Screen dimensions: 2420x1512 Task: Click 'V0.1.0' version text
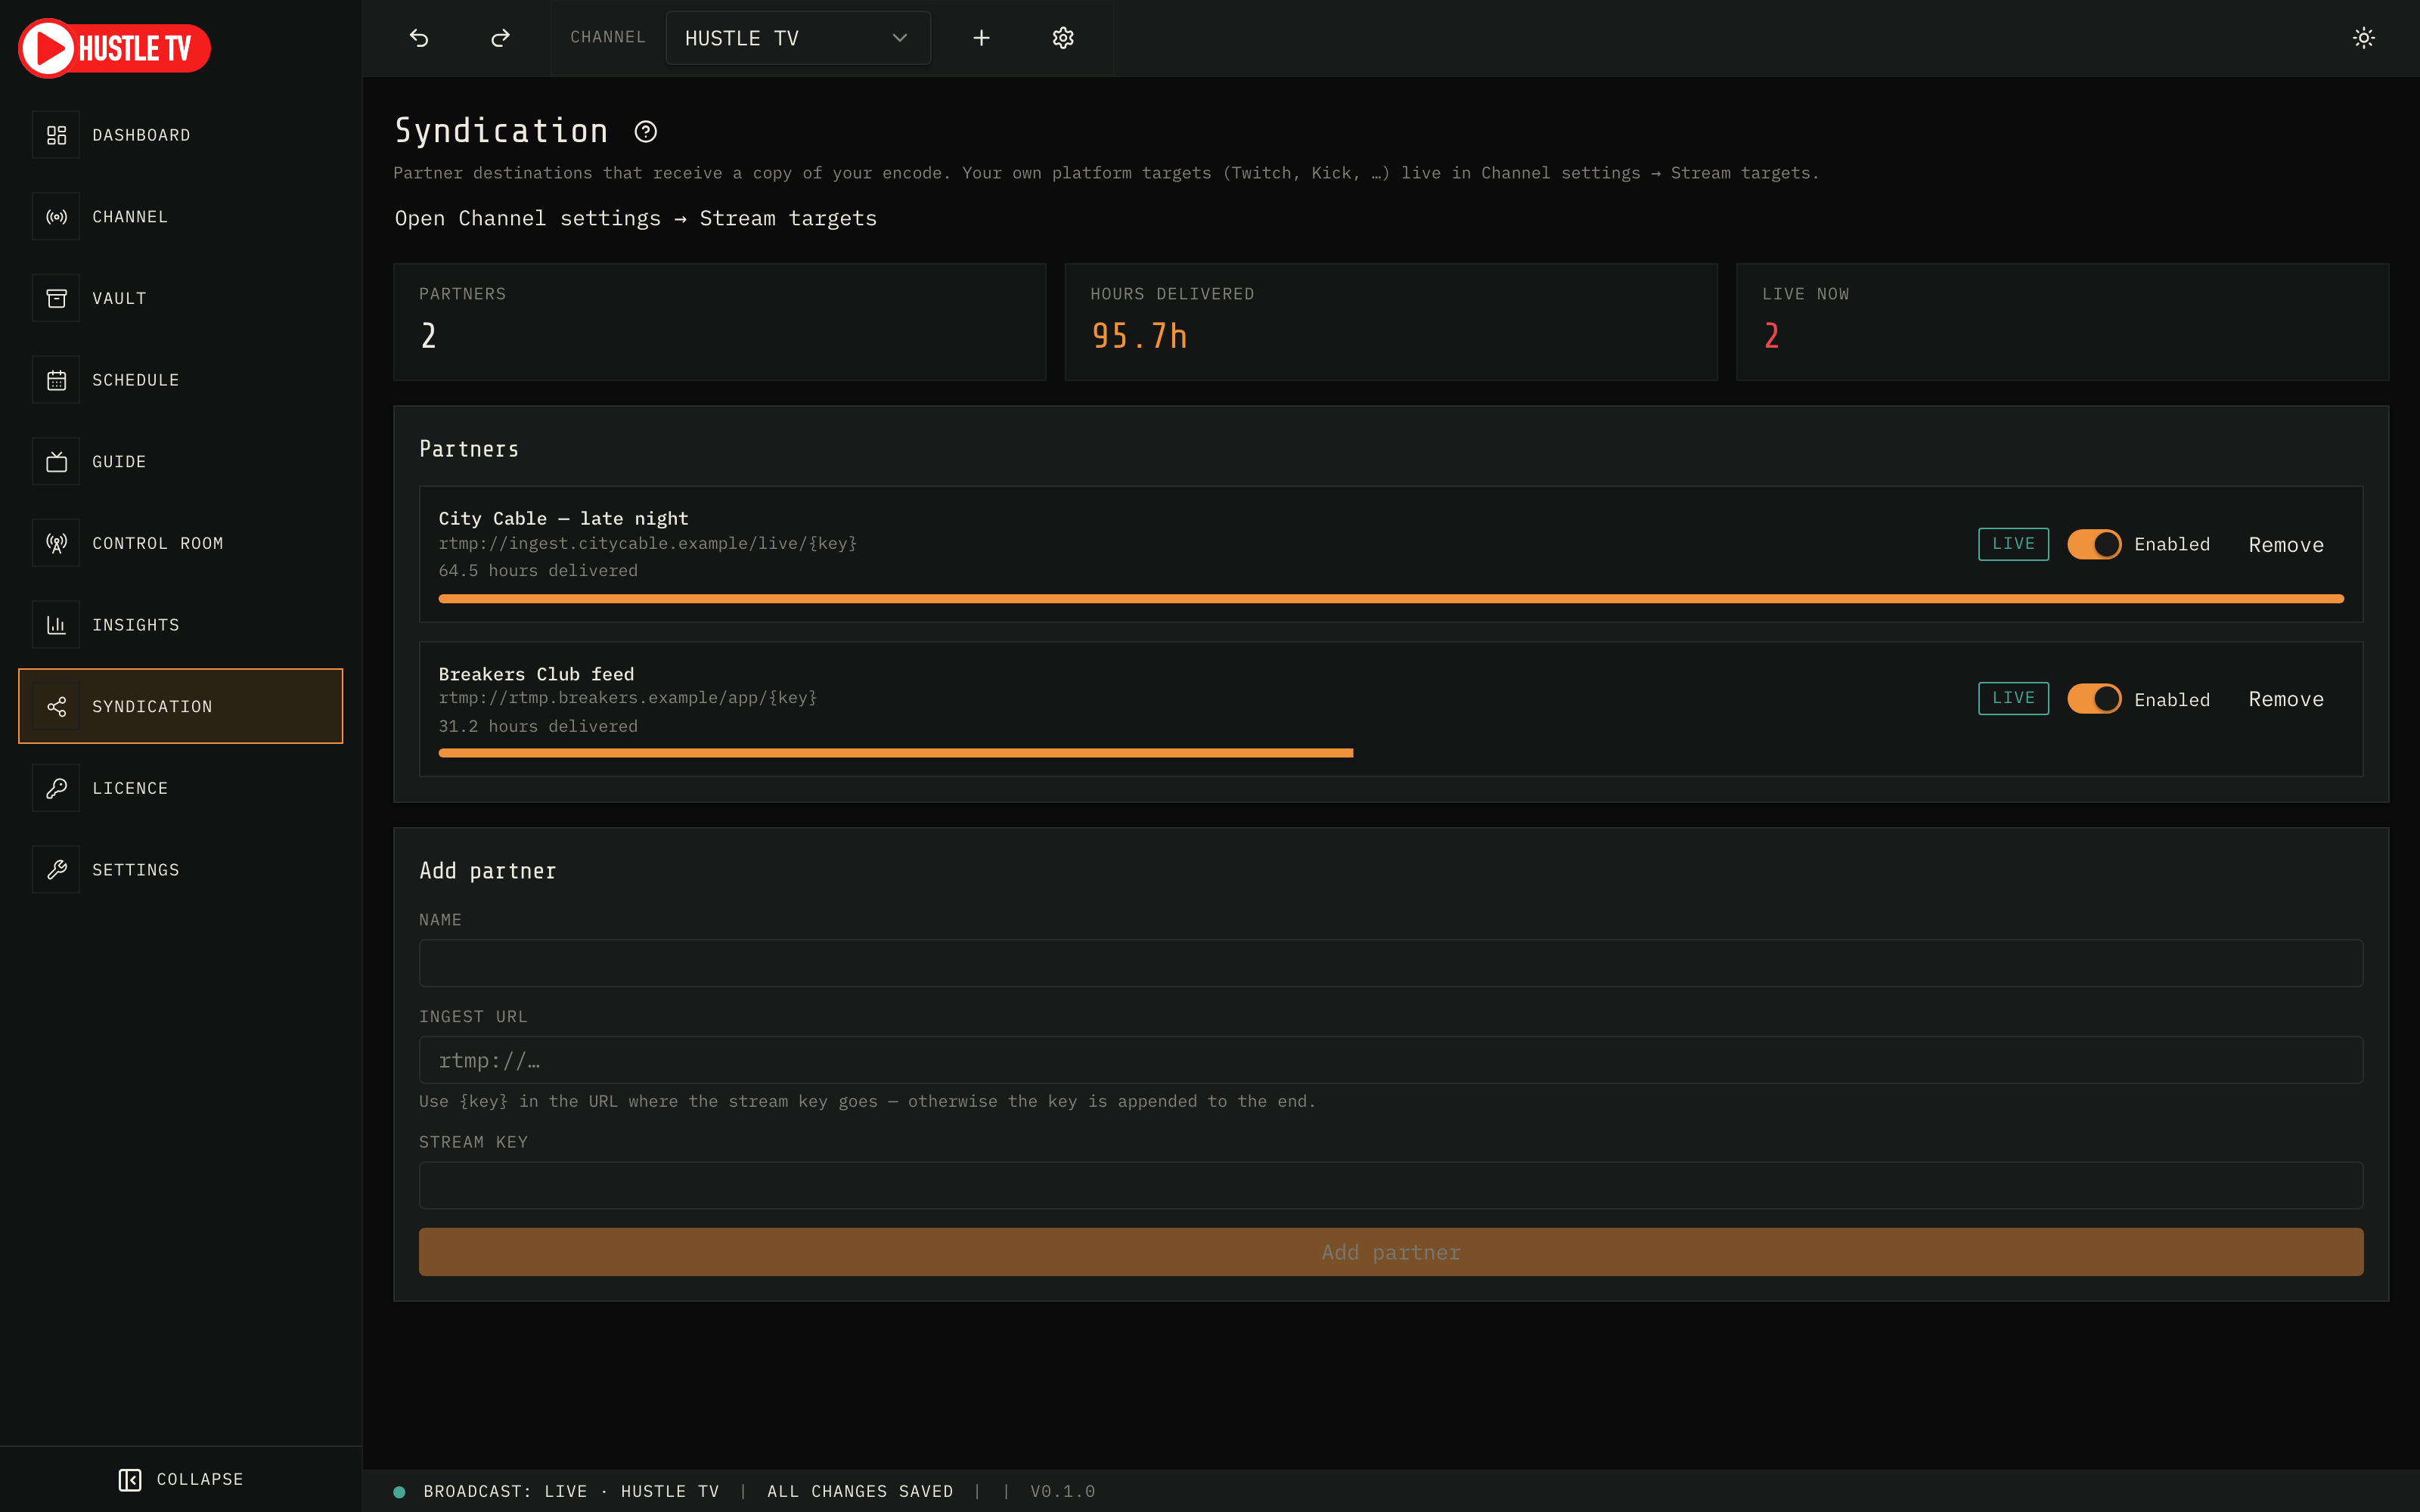point(1063,1492)
